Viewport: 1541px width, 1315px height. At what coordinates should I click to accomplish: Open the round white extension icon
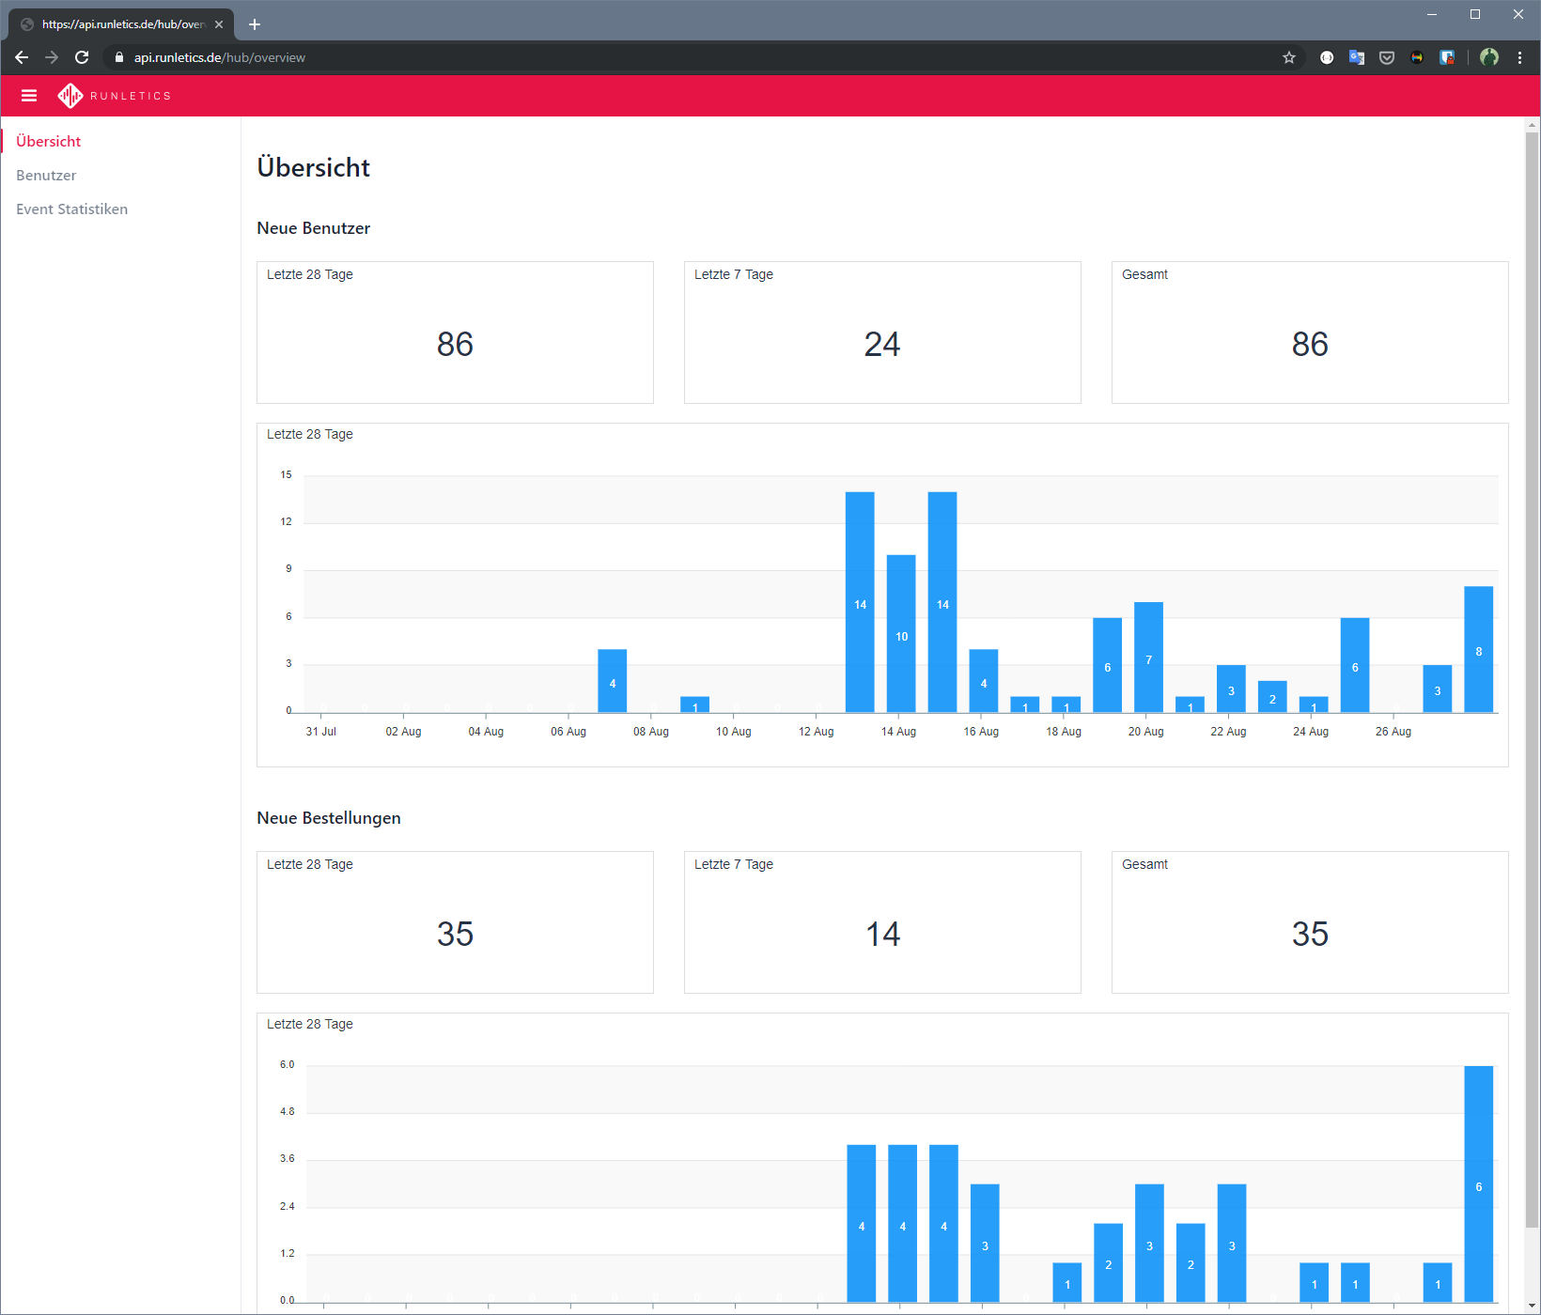pos(1327,57)
